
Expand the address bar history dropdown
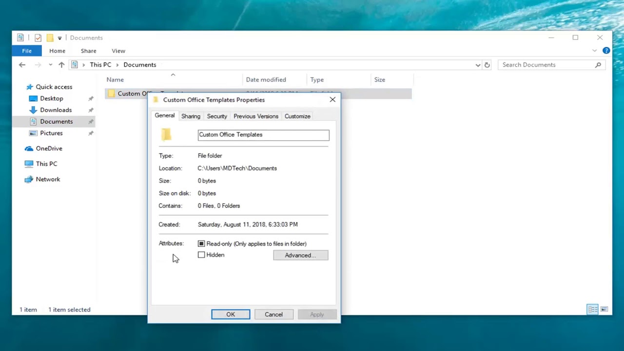(478, 65)
